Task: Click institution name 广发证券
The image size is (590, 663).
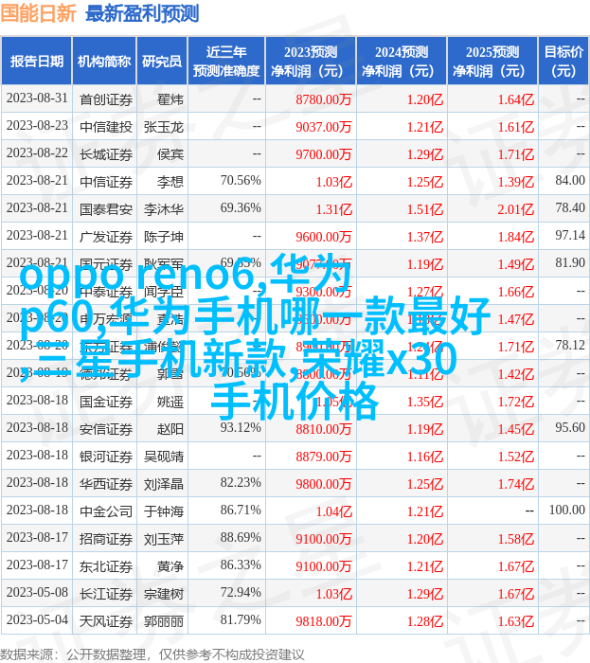Action: 106,237
